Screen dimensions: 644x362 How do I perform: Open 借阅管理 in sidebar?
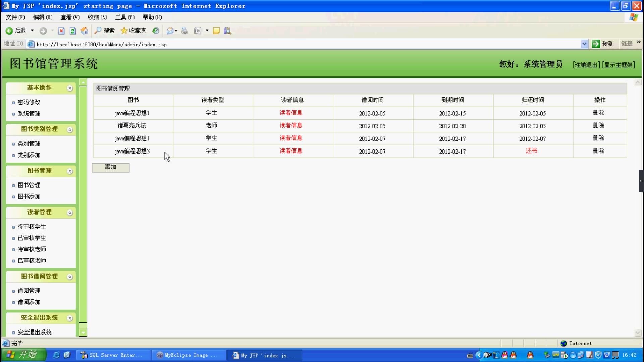point(29,291)
